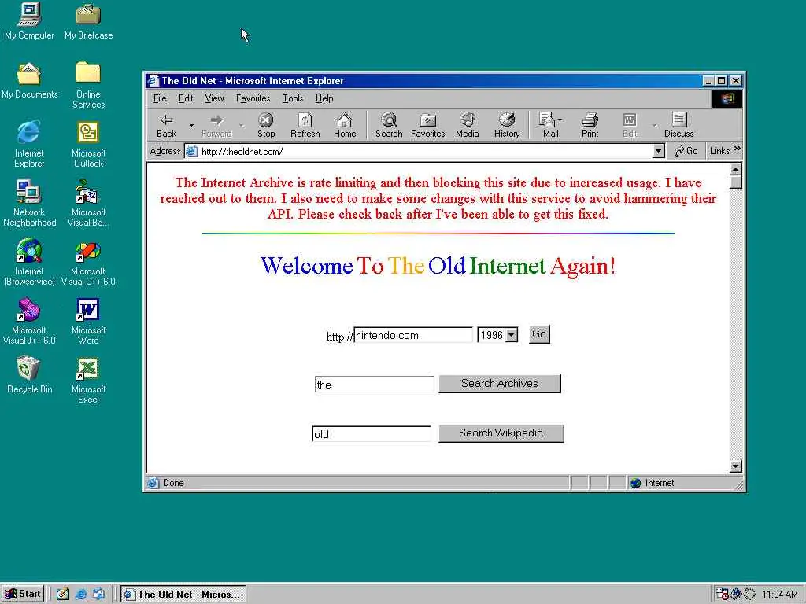Click the Stop toolbar icon
This screenshot has height=604, width=806.
pos(266,126)
